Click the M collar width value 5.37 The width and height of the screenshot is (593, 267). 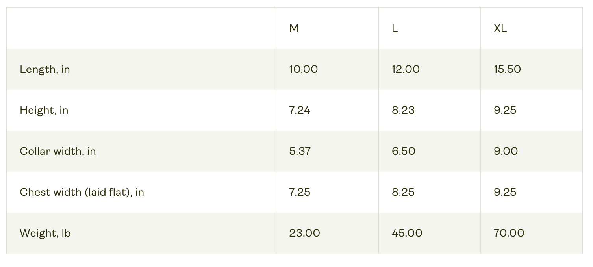300,151
